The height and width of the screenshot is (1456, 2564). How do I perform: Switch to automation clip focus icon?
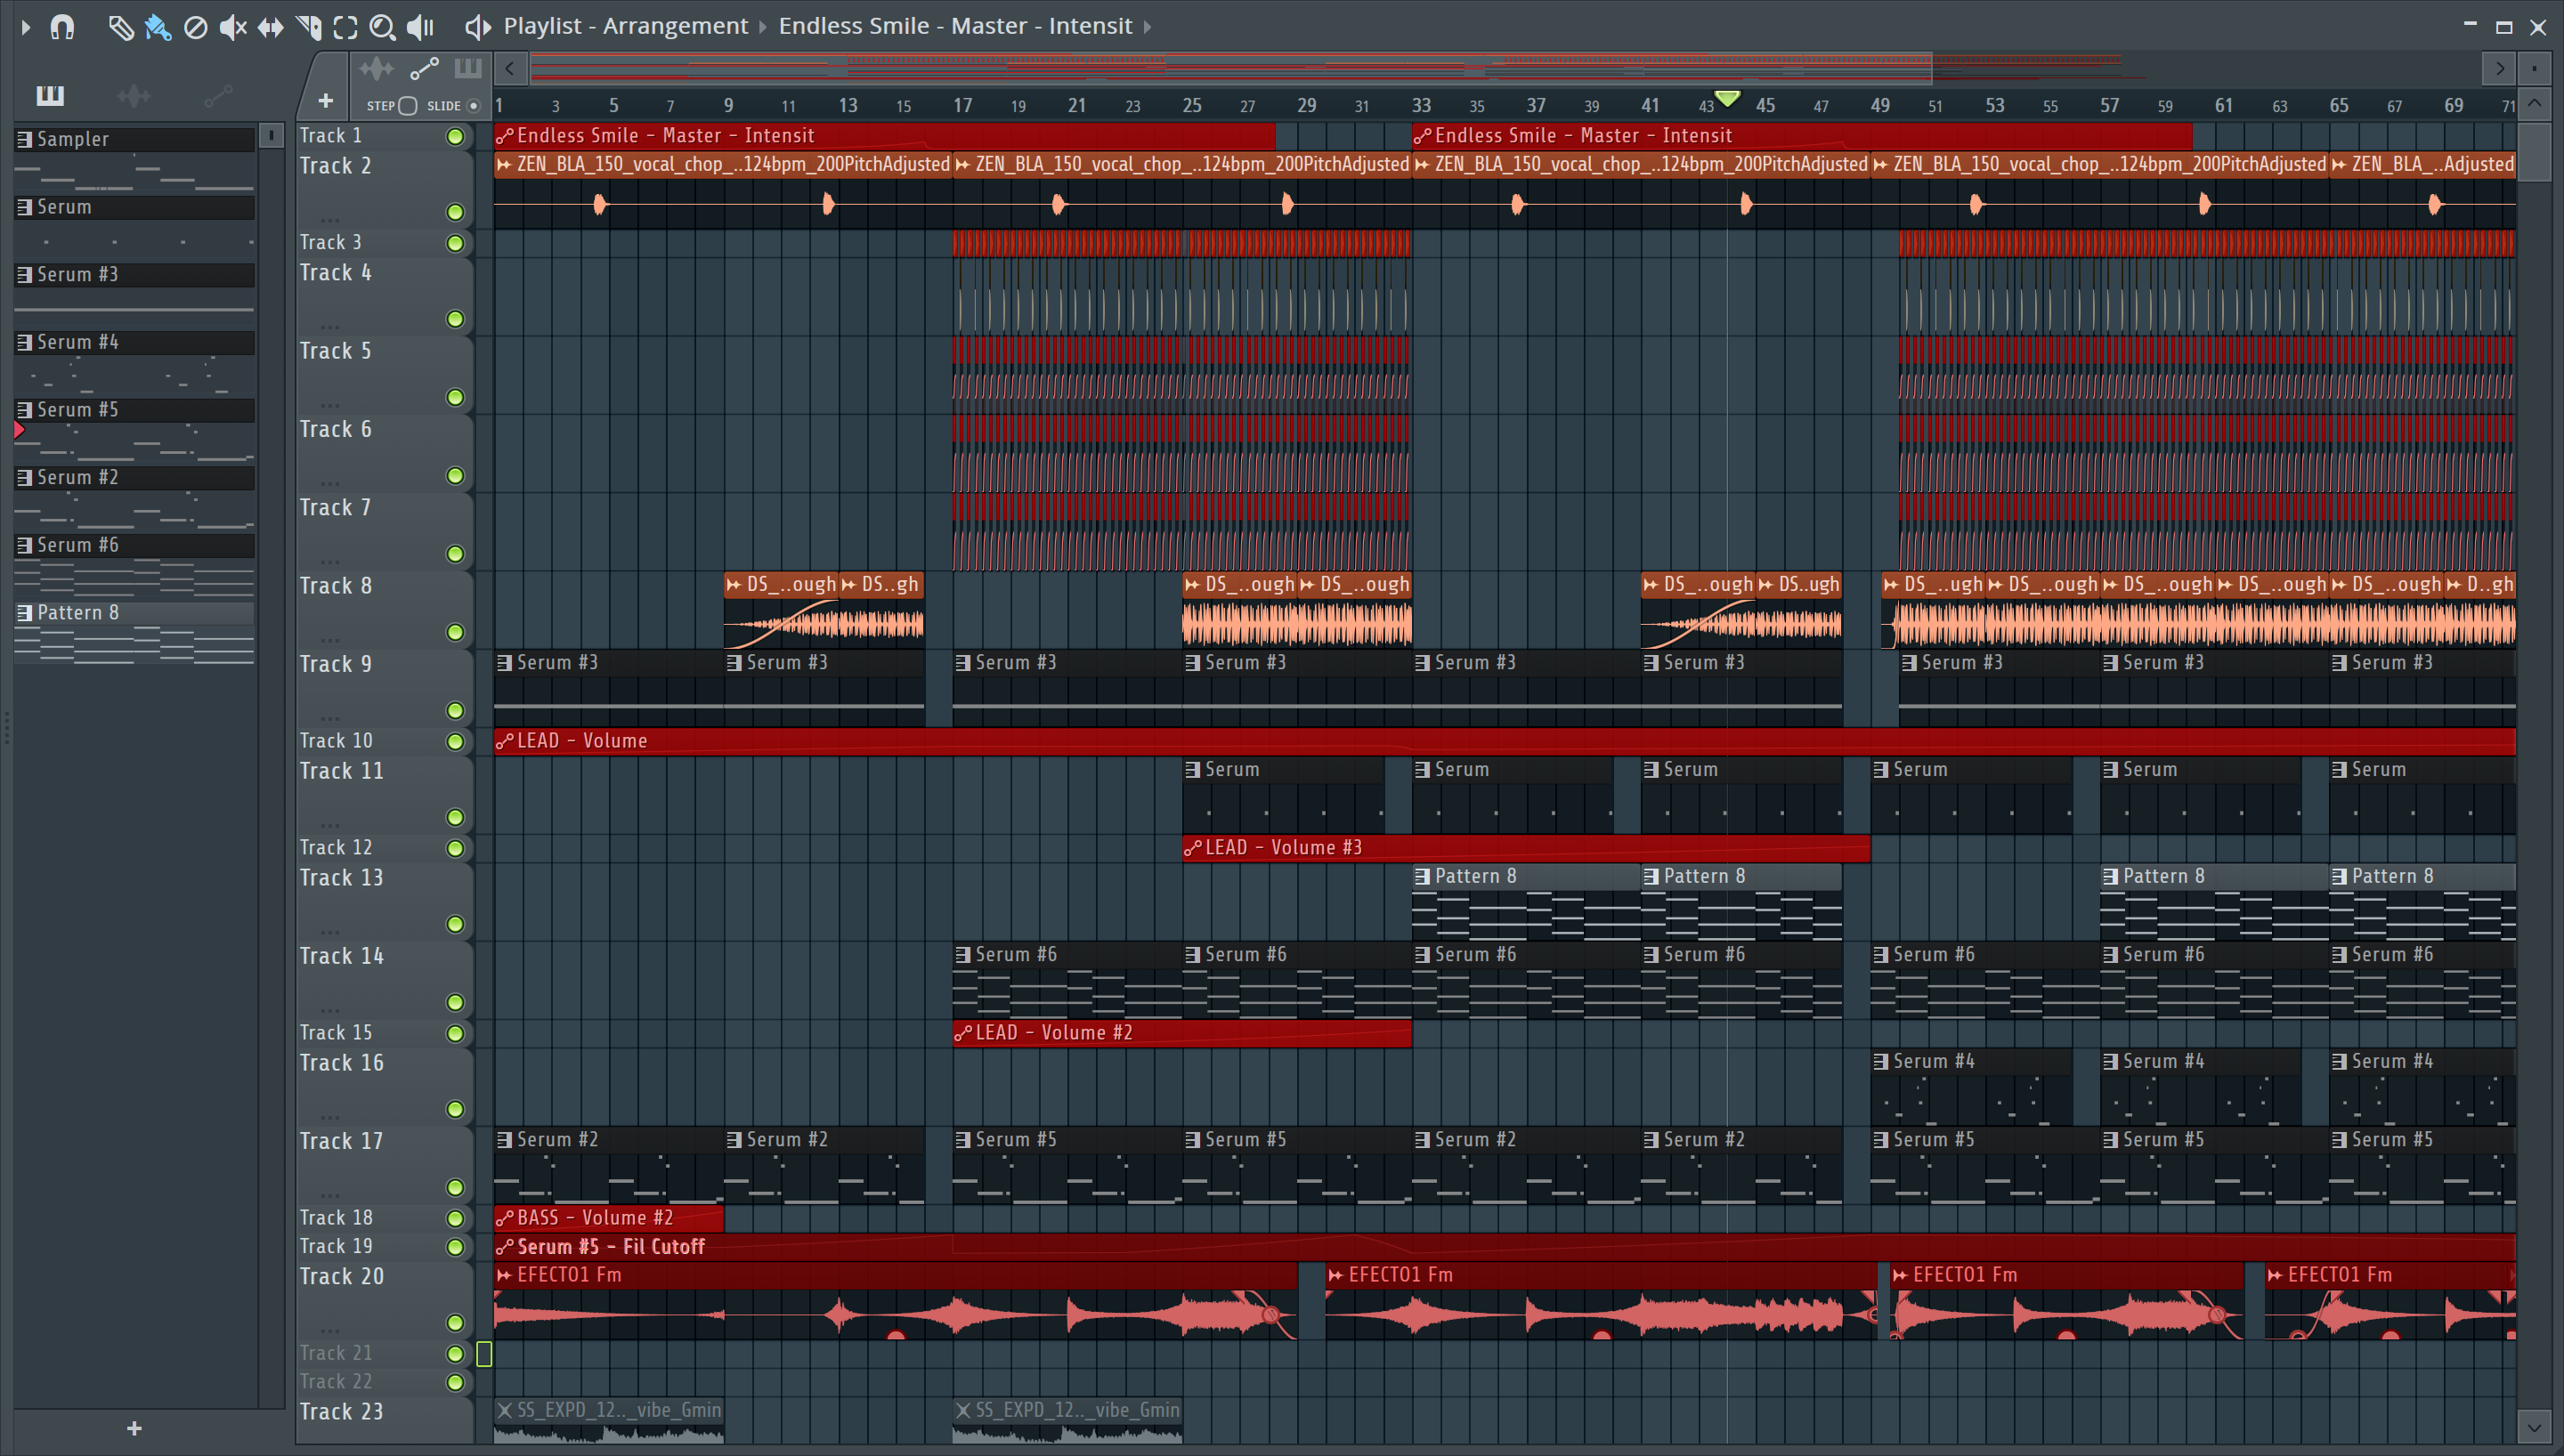click(424, 69)
